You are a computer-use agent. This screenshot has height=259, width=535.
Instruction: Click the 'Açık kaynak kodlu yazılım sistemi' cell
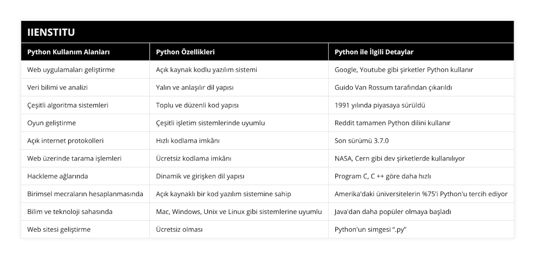(206, 70)
